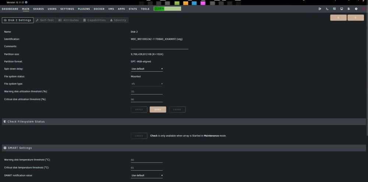The width and height of the screenshot is (368, 182).
Task: Open the system Log icon
Action: click(349, 9)
